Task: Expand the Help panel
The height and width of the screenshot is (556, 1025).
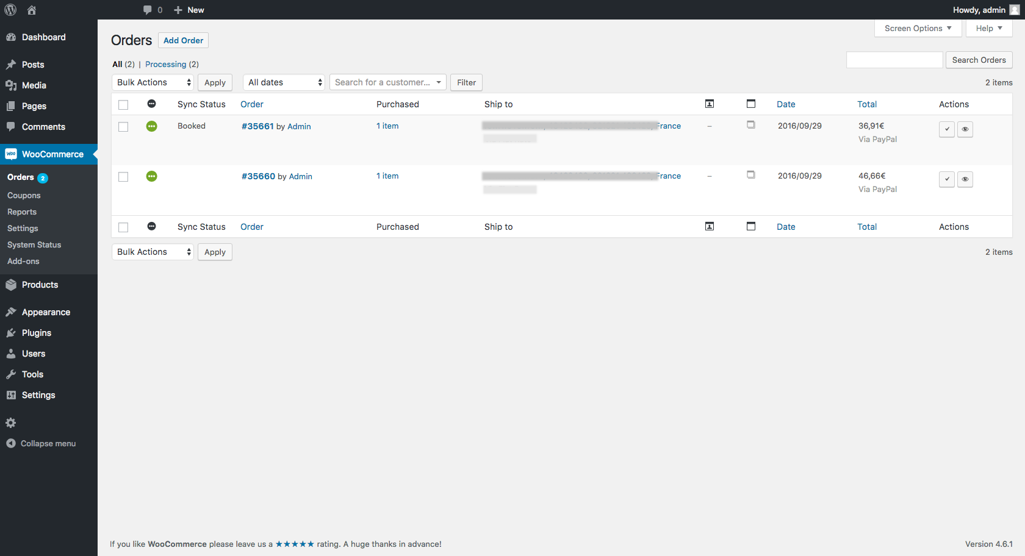Action: click(989, 28)
